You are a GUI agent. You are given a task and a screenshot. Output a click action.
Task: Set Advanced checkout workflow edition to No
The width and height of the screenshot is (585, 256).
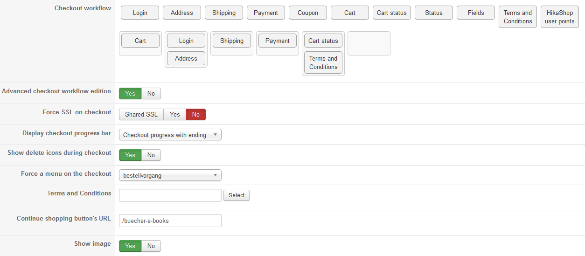151,93
